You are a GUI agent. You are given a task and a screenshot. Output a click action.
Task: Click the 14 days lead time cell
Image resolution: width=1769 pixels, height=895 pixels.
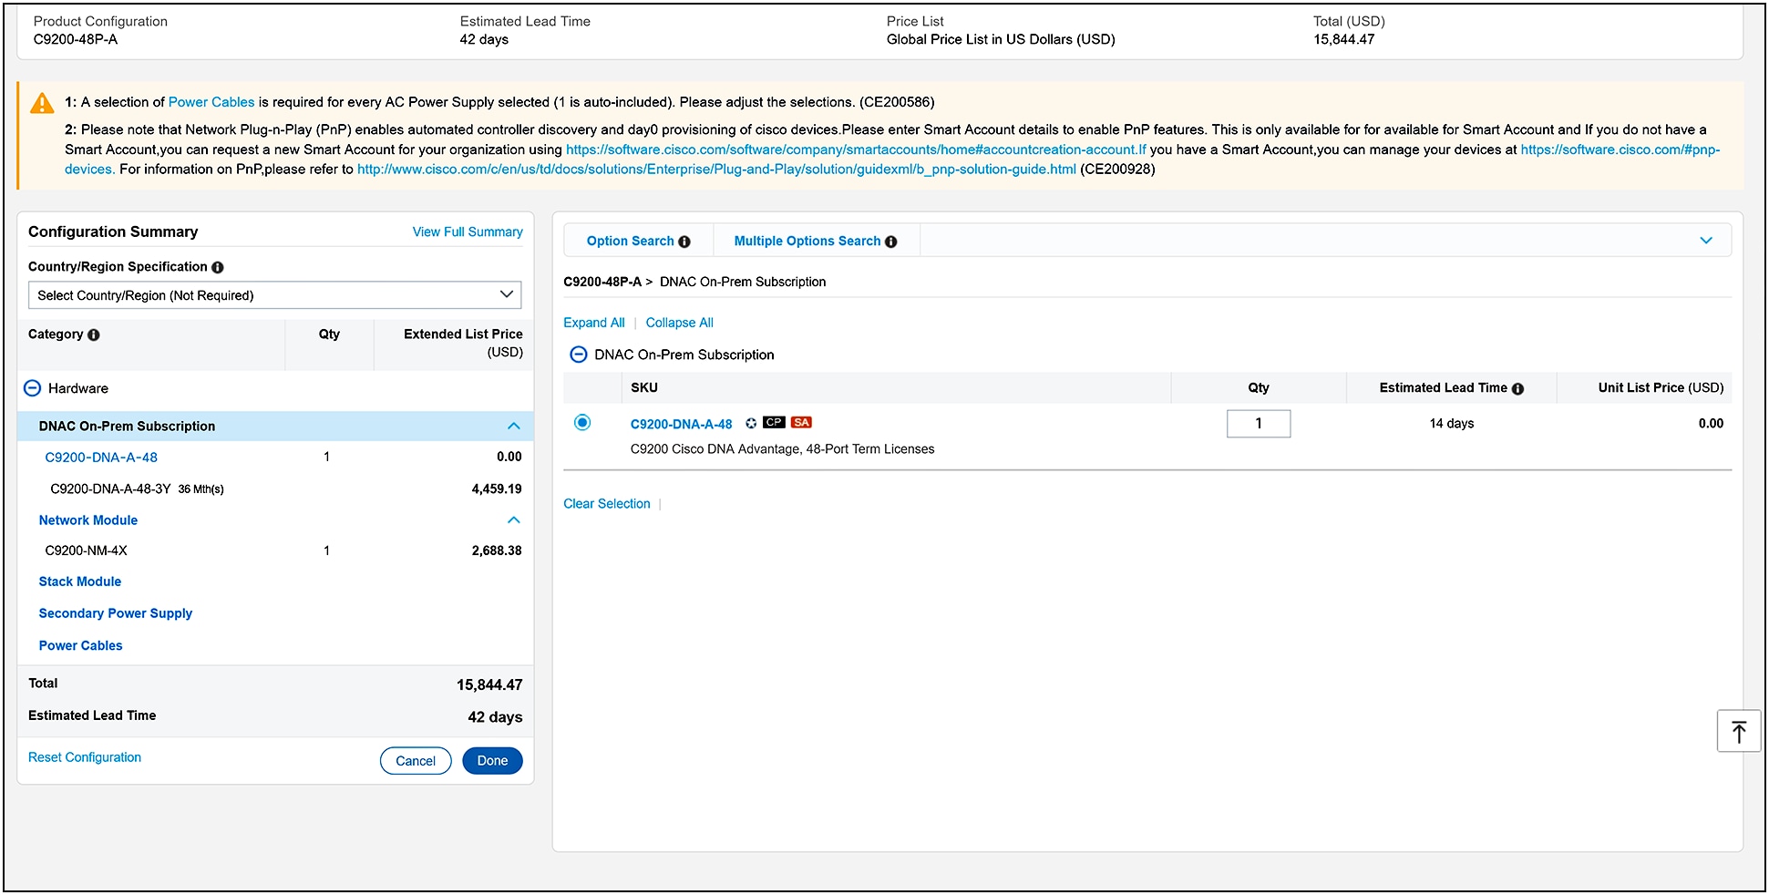coord(1452,424)
